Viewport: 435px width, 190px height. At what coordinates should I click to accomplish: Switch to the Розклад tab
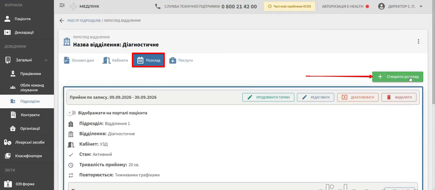click(x=148, y=60)
